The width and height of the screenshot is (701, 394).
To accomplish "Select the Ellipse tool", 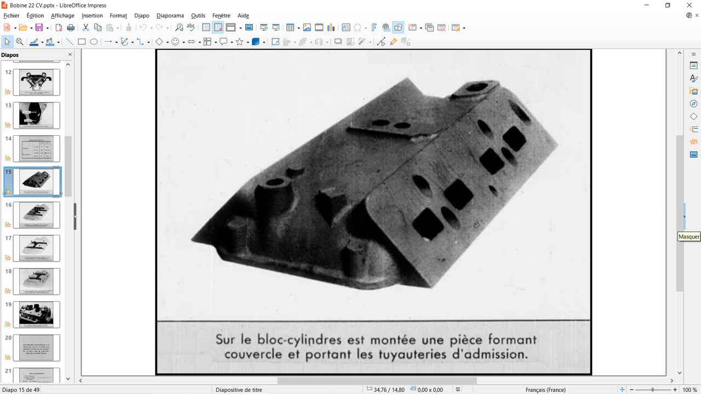I will (94, 42).
